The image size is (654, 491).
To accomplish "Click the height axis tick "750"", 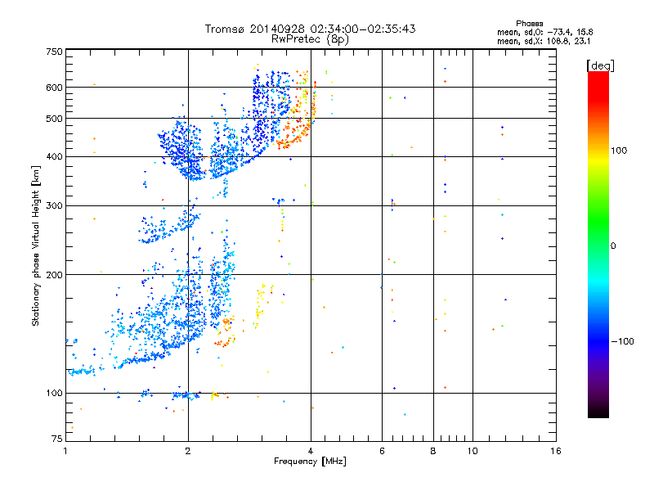I will (54, 52).
